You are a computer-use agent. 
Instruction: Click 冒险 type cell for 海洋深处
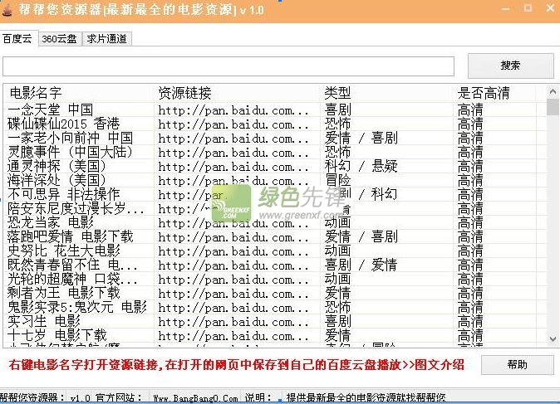tap(338, 180)
